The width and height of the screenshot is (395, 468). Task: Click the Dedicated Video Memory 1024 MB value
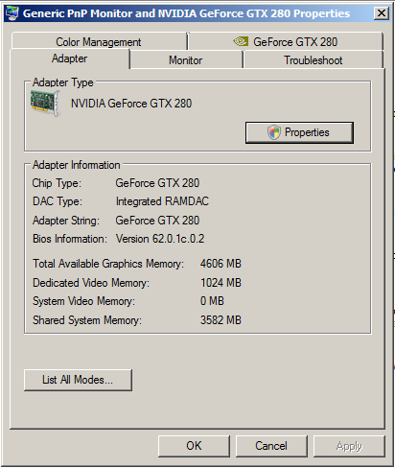pos(221,283)
